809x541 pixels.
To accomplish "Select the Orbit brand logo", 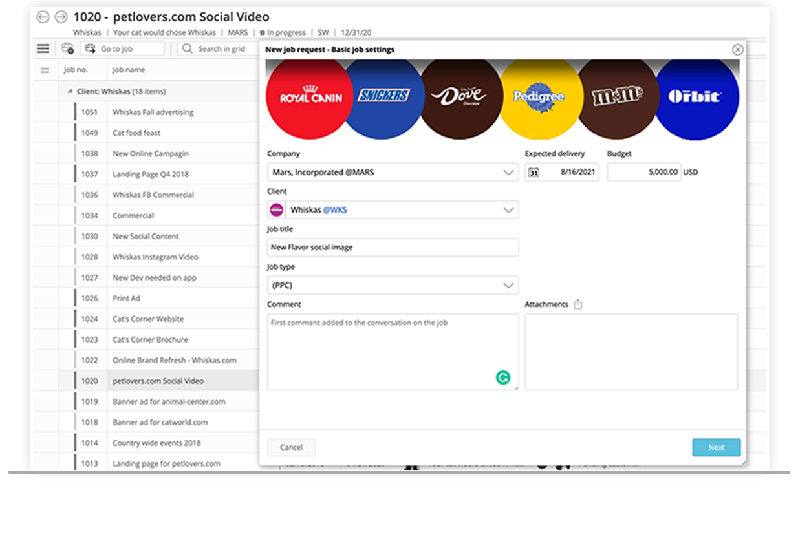I will coord(697,97).
